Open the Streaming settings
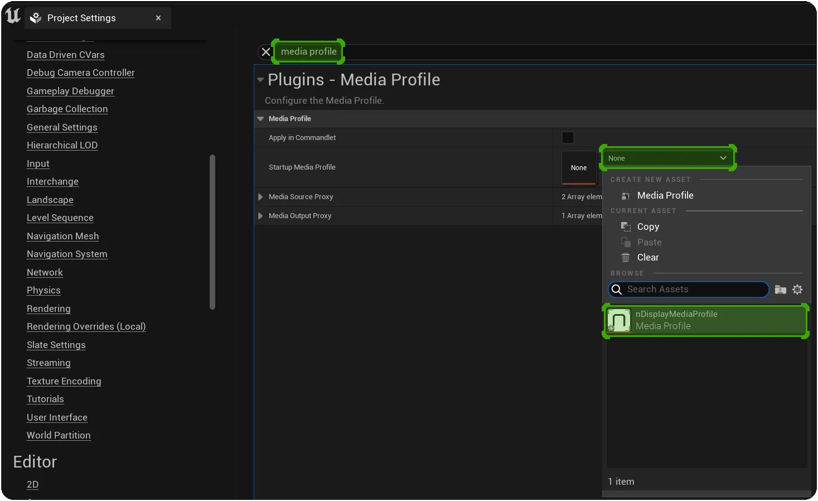The image size is (818, 501). point(49,363)
